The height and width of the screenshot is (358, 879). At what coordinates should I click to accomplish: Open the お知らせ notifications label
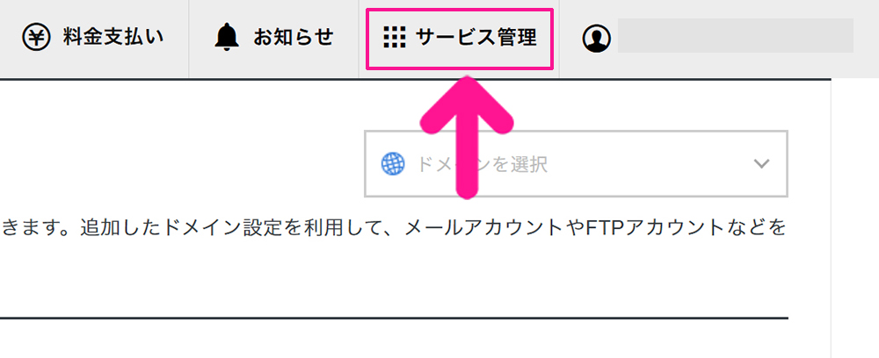coord(294,38)
